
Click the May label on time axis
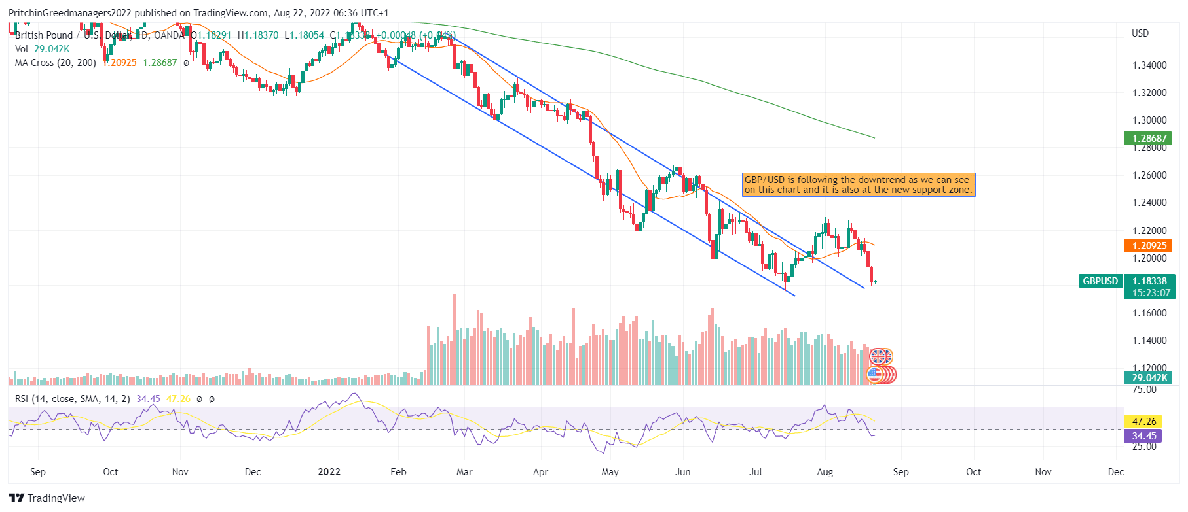[610, 472]
